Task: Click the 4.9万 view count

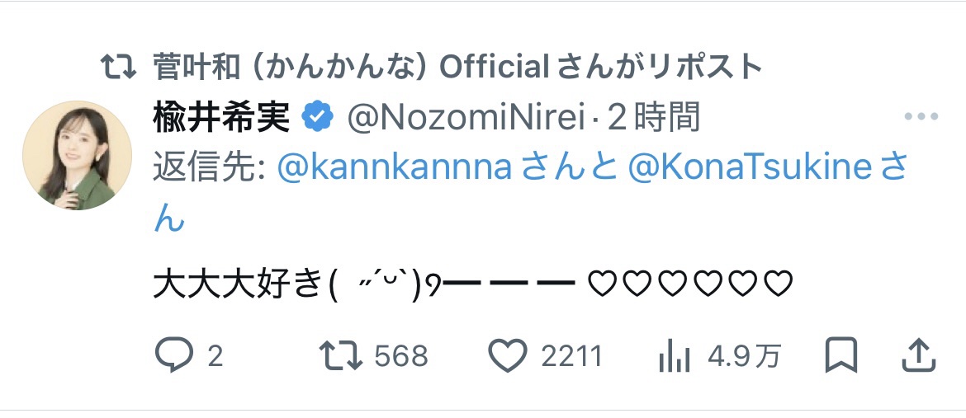Action: point(744,356)
